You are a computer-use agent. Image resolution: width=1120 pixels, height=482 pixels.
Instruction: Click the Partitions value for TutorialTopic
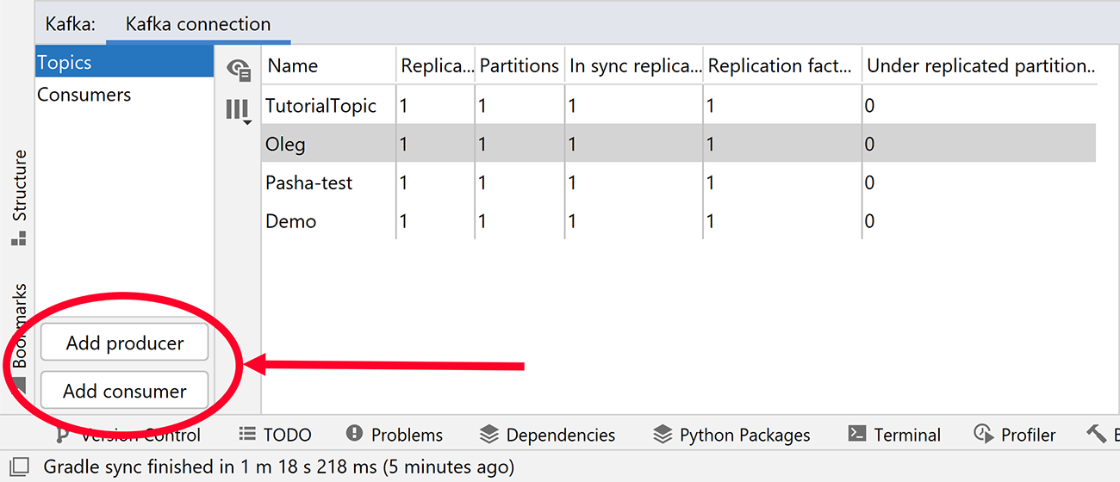(x=483, y=106)
